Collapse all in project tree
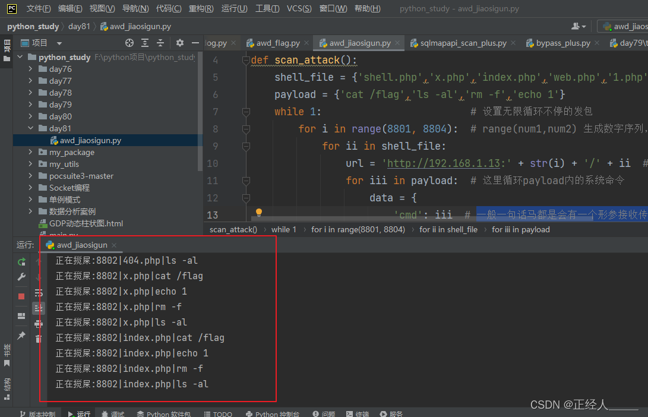 [160, 43]
